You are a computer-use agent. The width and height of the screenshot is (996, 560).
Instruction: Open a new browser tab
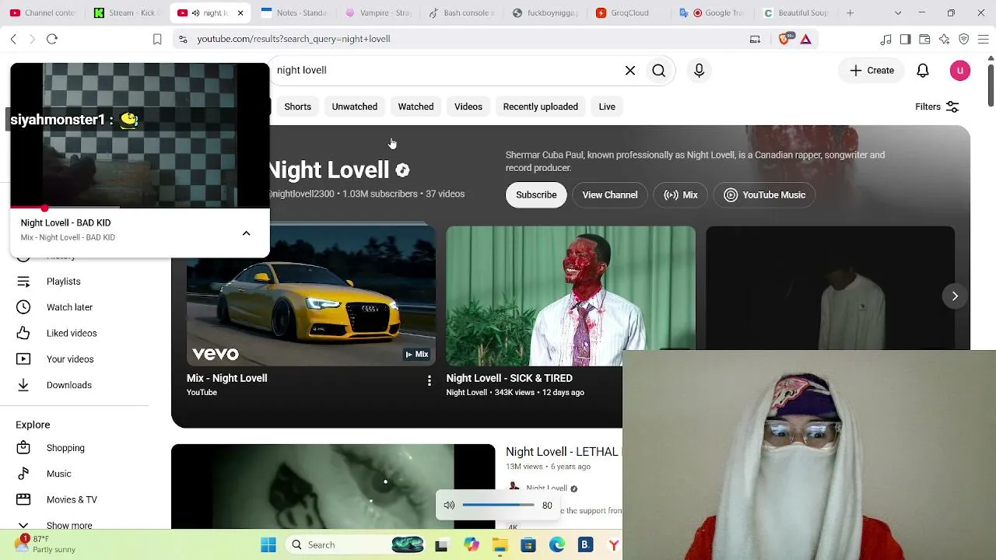point(850,12)
